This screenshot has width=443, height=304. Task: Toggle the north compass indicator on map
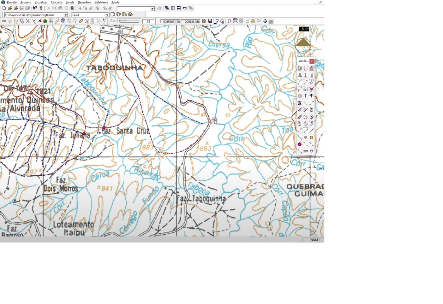click(304, 29)
